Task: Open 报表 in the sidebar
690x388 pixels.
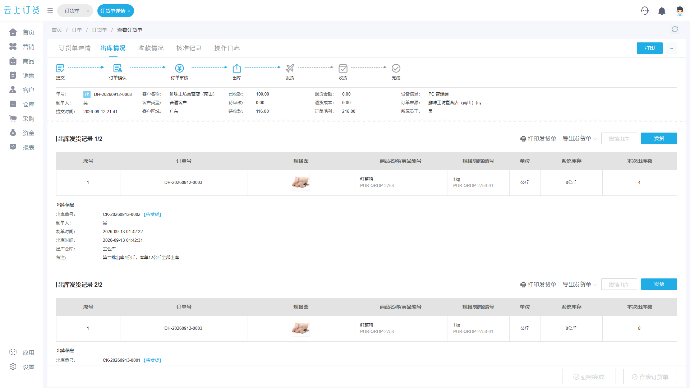Action: [22, 147]
